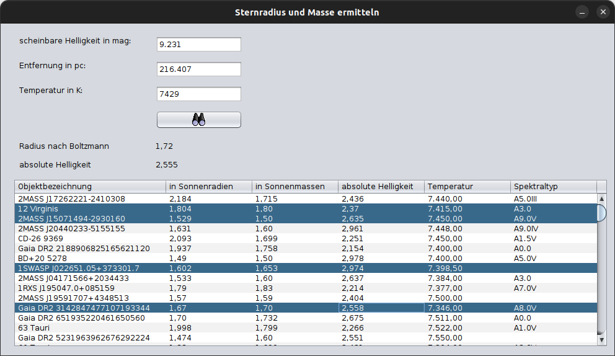
Task: Click the Entfernung in pc input field
Action: pos(198,69)
